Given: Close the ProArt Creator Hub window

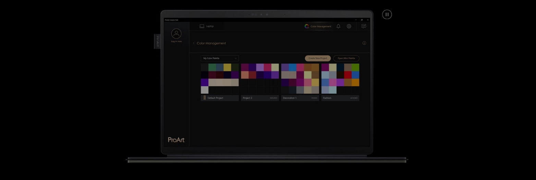Looking at the screenshot, I should pos(368,20).
